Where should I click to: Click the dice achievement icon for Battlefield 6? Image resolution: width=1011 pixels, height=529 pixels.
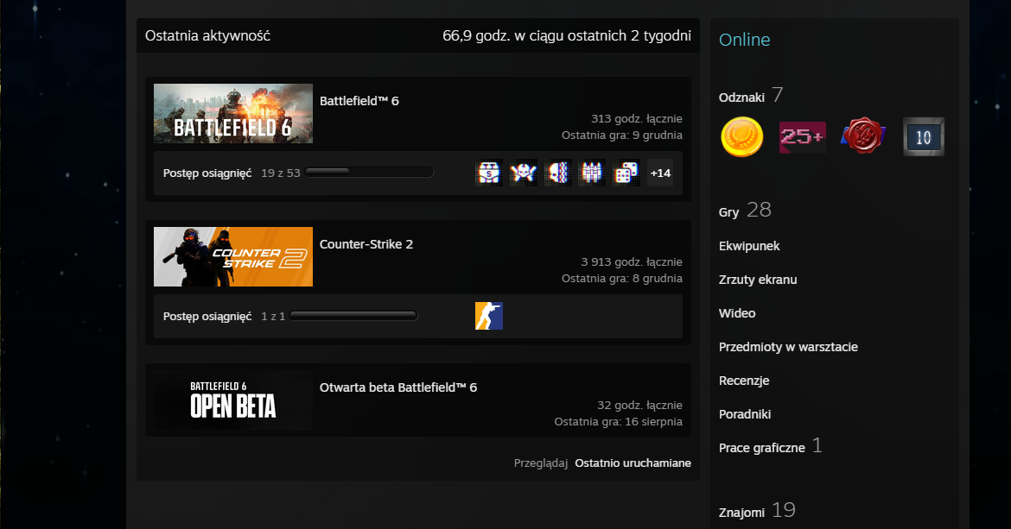[626, 173]
